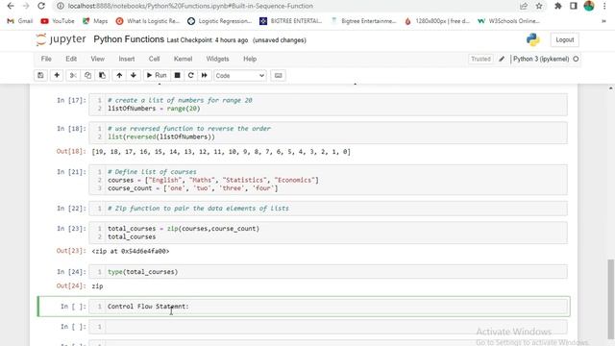Open the browser extensions puzzle icon
This screenshot has height=346, width=615.
pos(557,6)
